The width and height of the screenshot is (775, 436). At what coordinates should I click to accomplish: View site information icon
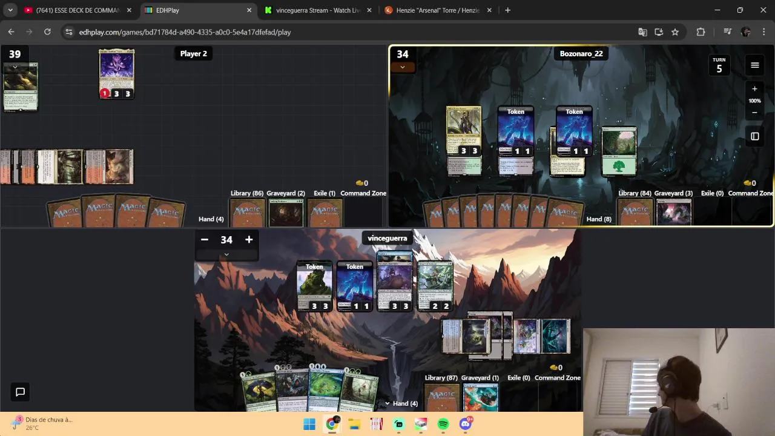point(68,32)
